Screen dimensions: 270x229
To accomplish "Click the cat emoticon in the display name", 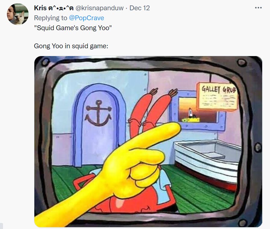I will pyautogui.click(x=61, y=8).
